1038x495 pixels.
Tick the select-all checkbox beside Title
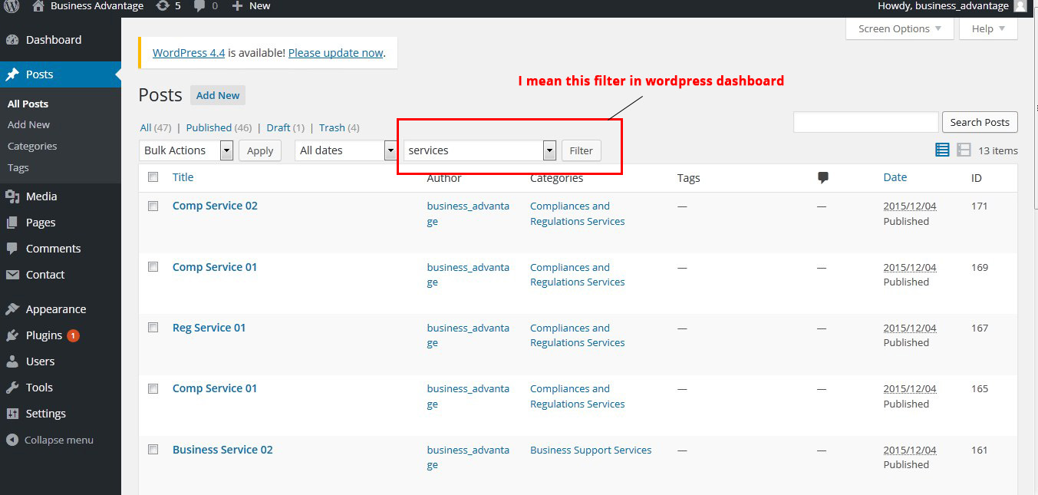tap(153, 177)
